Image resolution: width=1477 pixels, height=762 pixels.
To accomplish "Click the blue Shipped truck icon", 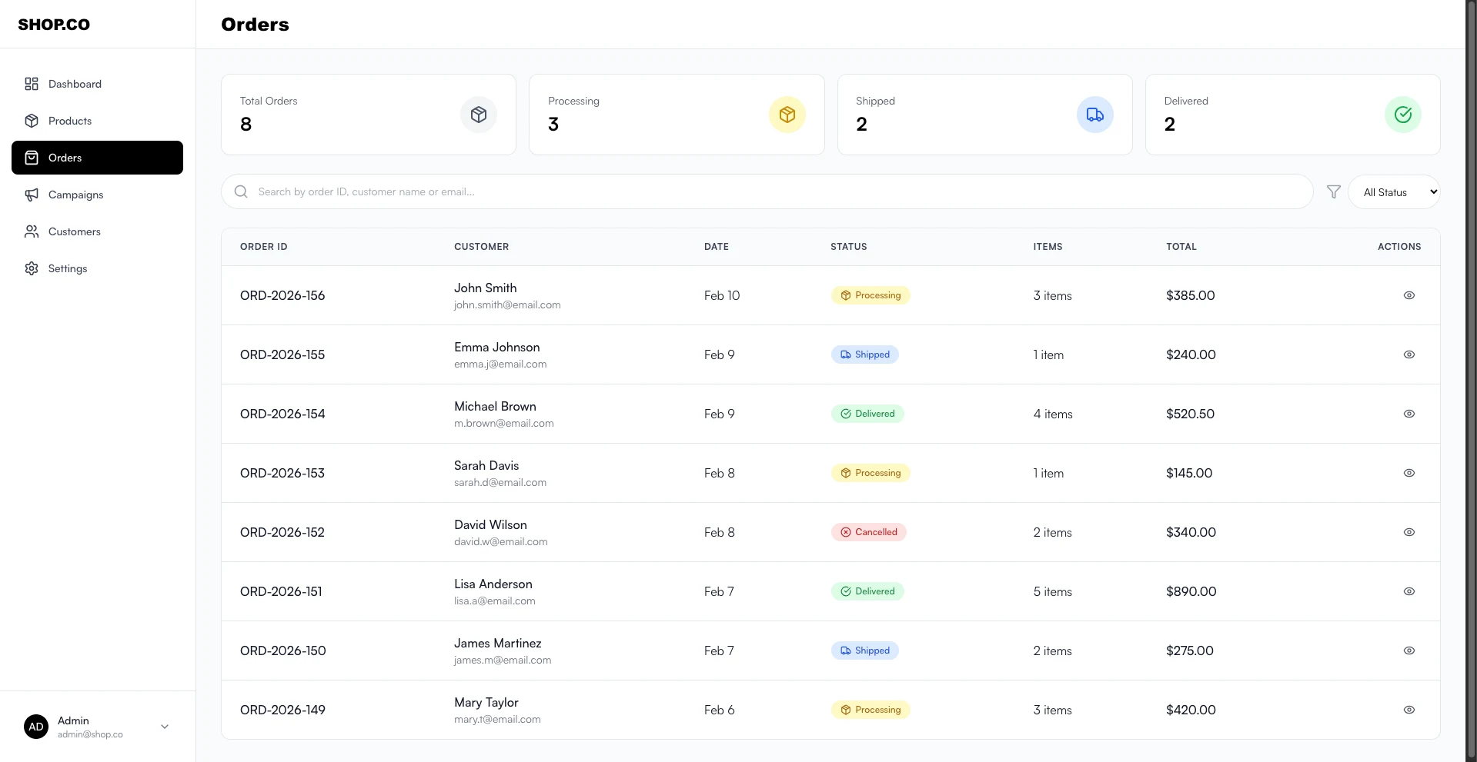I will pyautogui.click(x=1094, y=115).
